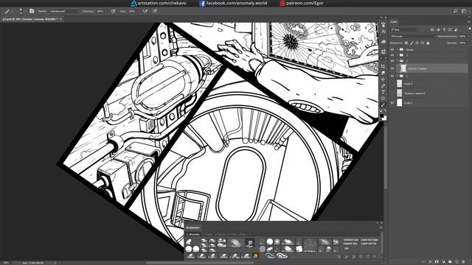472x265 pixels.
Task: Expand the Frame group folder arrow
Action: (398, 49)
